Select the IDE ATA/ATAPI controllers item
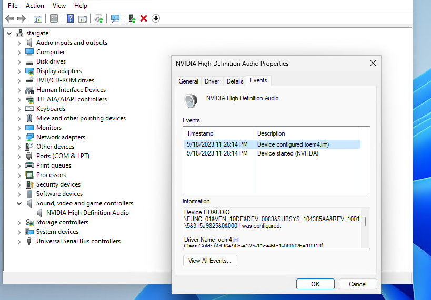Screen dimensions: 431x300 pos(72,99)
